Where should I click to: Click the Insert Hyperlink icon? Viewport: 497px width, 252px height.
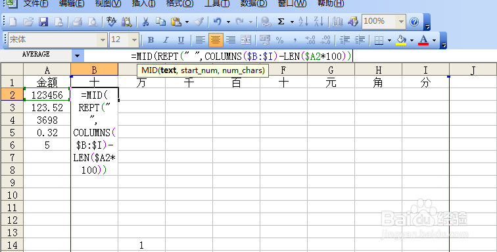pos(266,22)
